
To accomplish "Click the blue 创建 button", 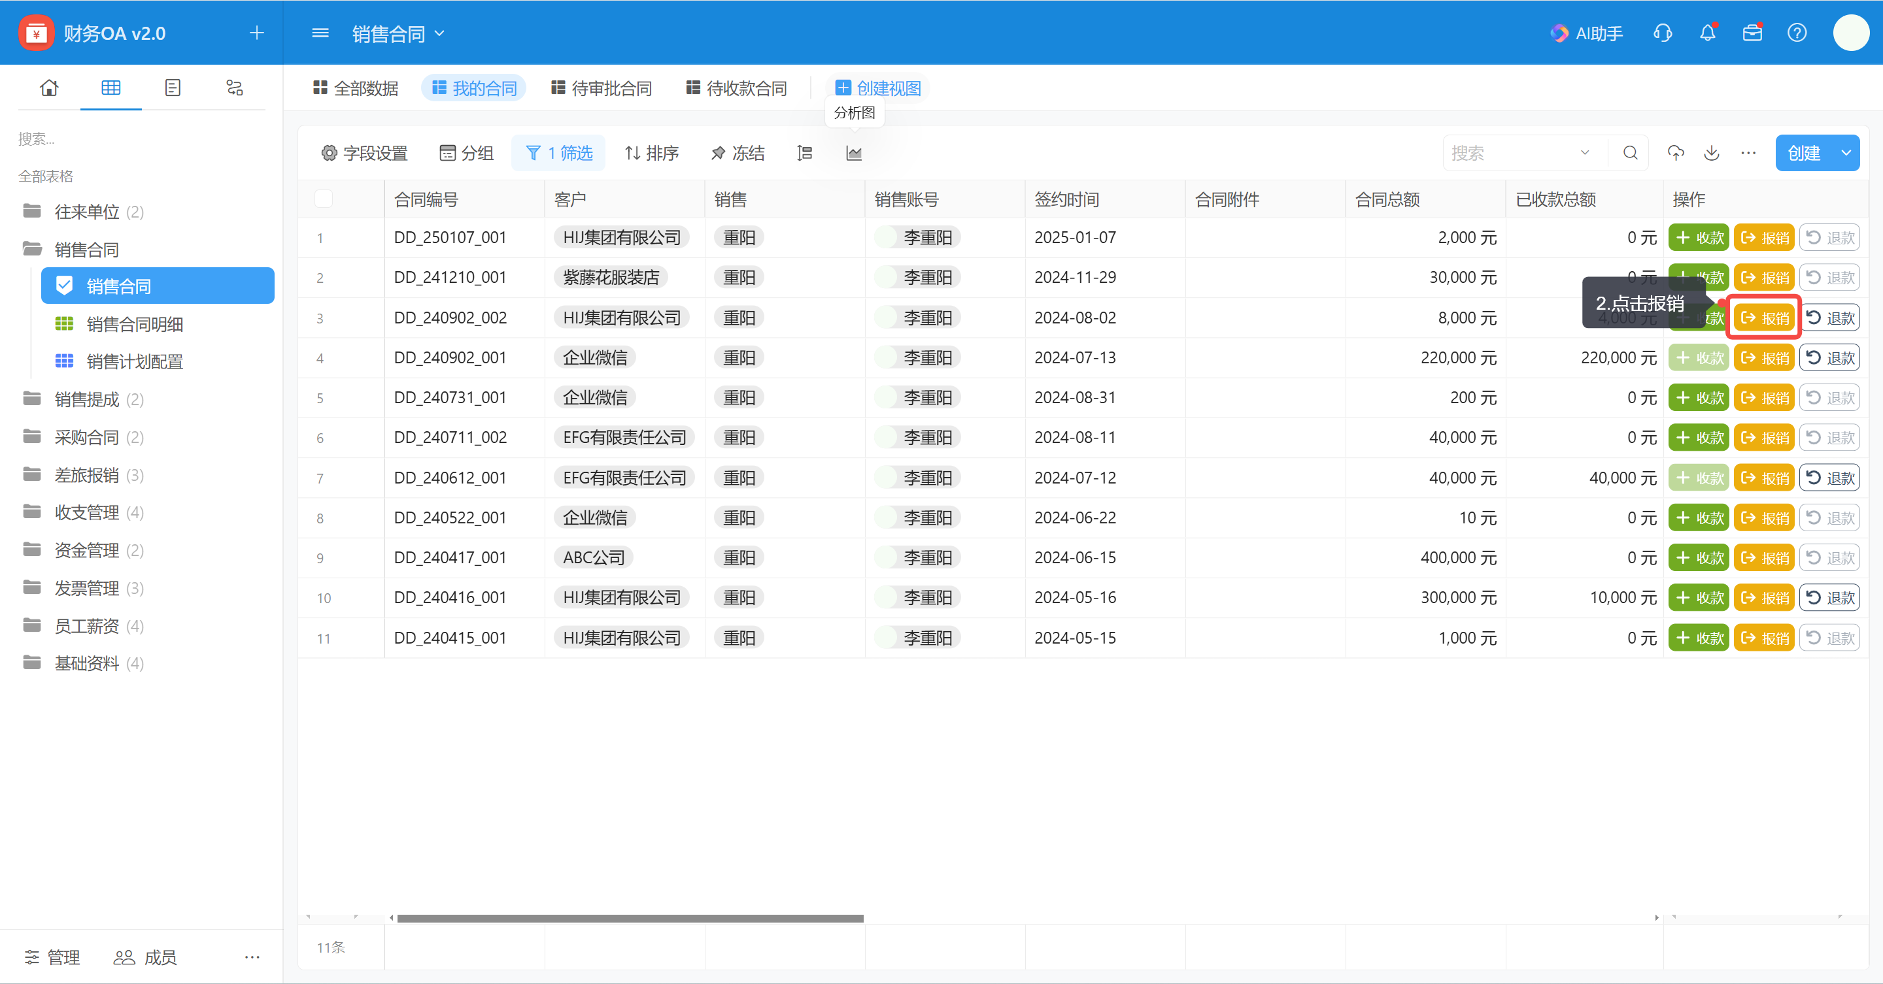I will click(x=1805, y=153).
